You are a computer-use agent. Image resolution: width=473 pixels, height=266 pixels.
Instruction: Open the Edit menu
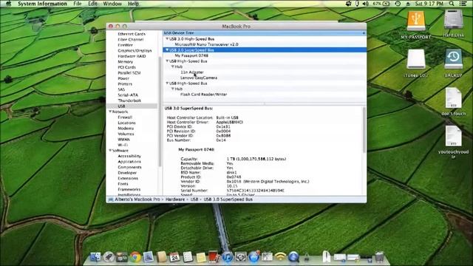point(92,4)
